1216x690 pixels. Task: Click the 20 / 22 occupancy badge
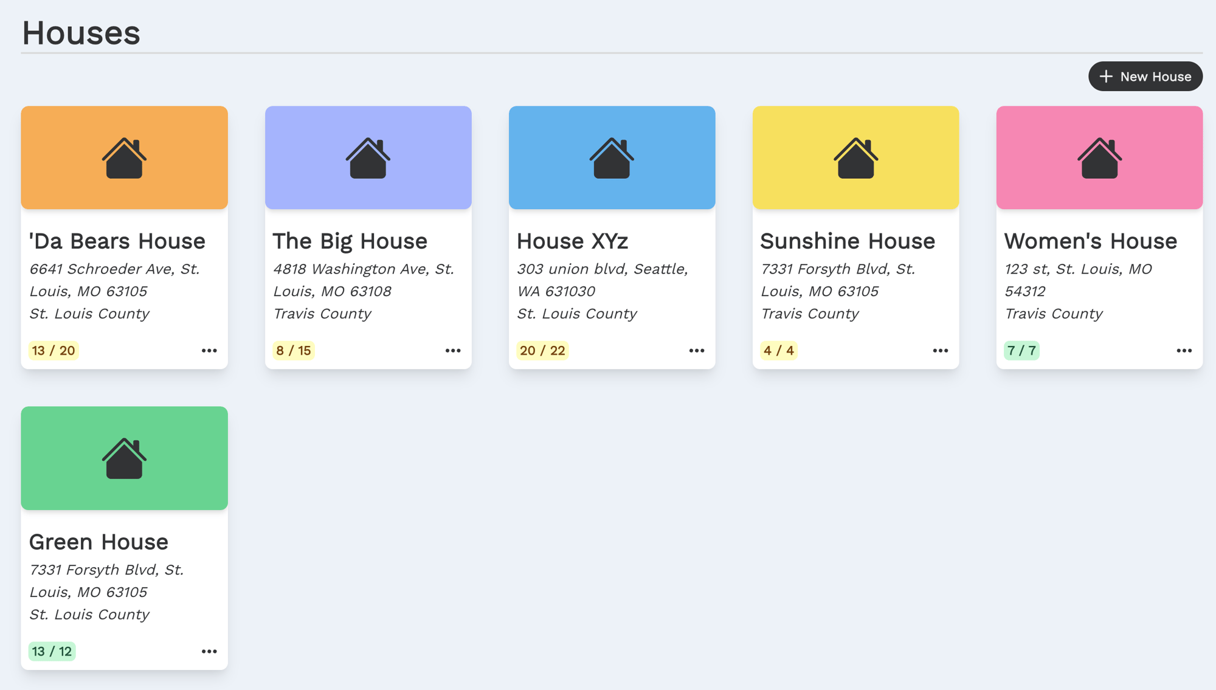(x=542, y=351)
